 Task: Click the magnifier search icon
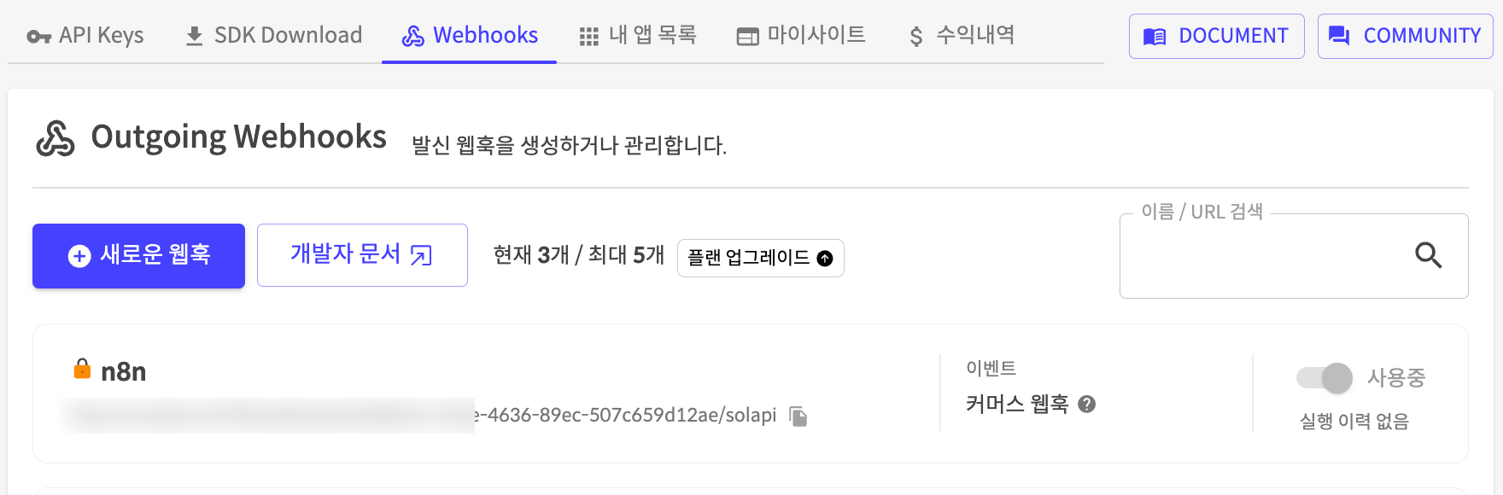[x=1428, y=255]
